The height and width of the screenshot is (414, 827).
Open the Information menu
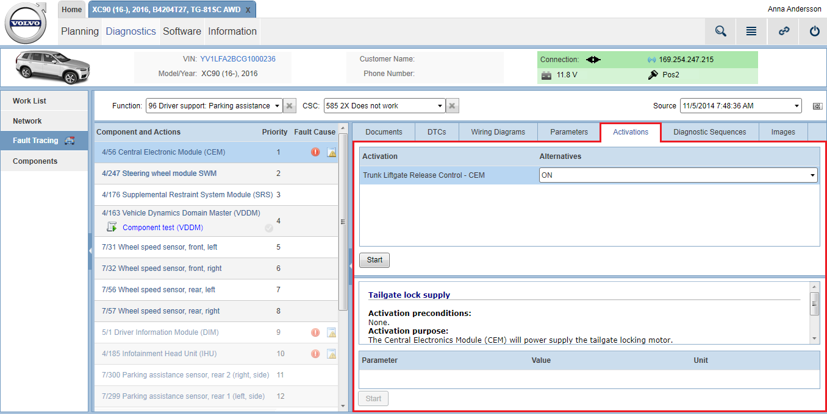click(x=232, y=32)
